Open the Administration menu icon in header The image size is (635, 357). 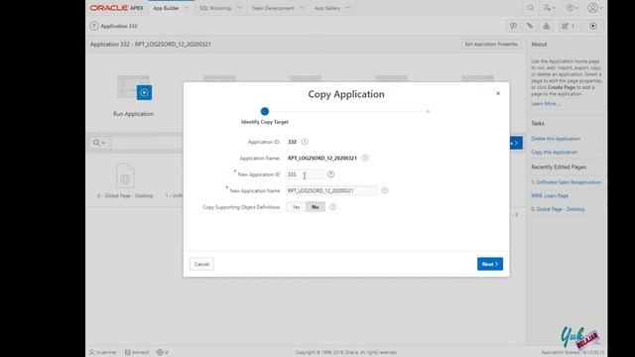click(549, 8)
